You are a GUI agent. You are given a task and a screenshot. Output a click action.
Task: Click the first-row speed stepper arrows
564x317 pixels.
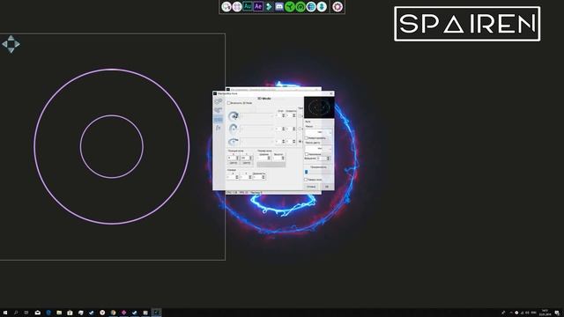coord(293,115)
